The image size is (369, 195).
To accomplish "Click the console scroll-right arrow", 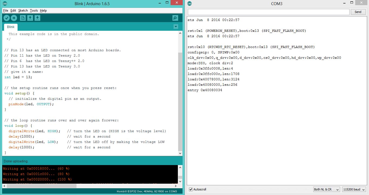I will tap(176, 186).
